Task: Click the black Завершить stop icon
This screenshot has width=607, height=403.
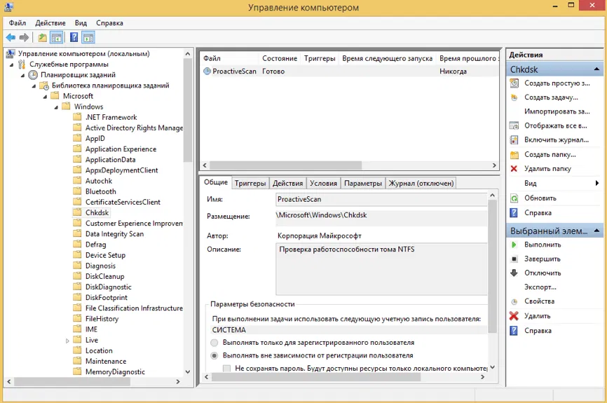Action: [x=514, y=259]
